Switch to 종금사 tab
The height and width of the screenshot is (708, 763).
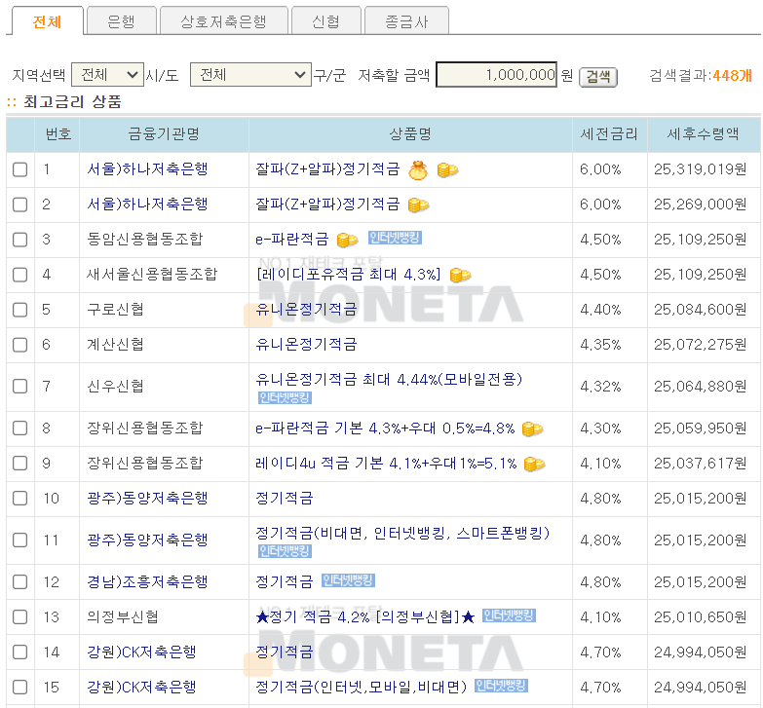coord(406,21)
